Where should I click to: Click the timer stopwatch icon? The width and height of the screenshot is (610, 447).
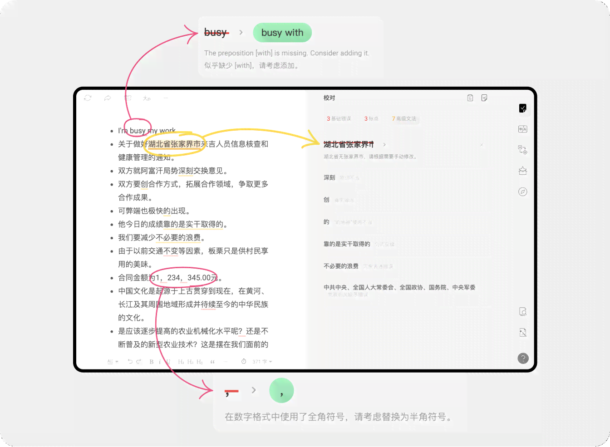(x=244, y=362)
